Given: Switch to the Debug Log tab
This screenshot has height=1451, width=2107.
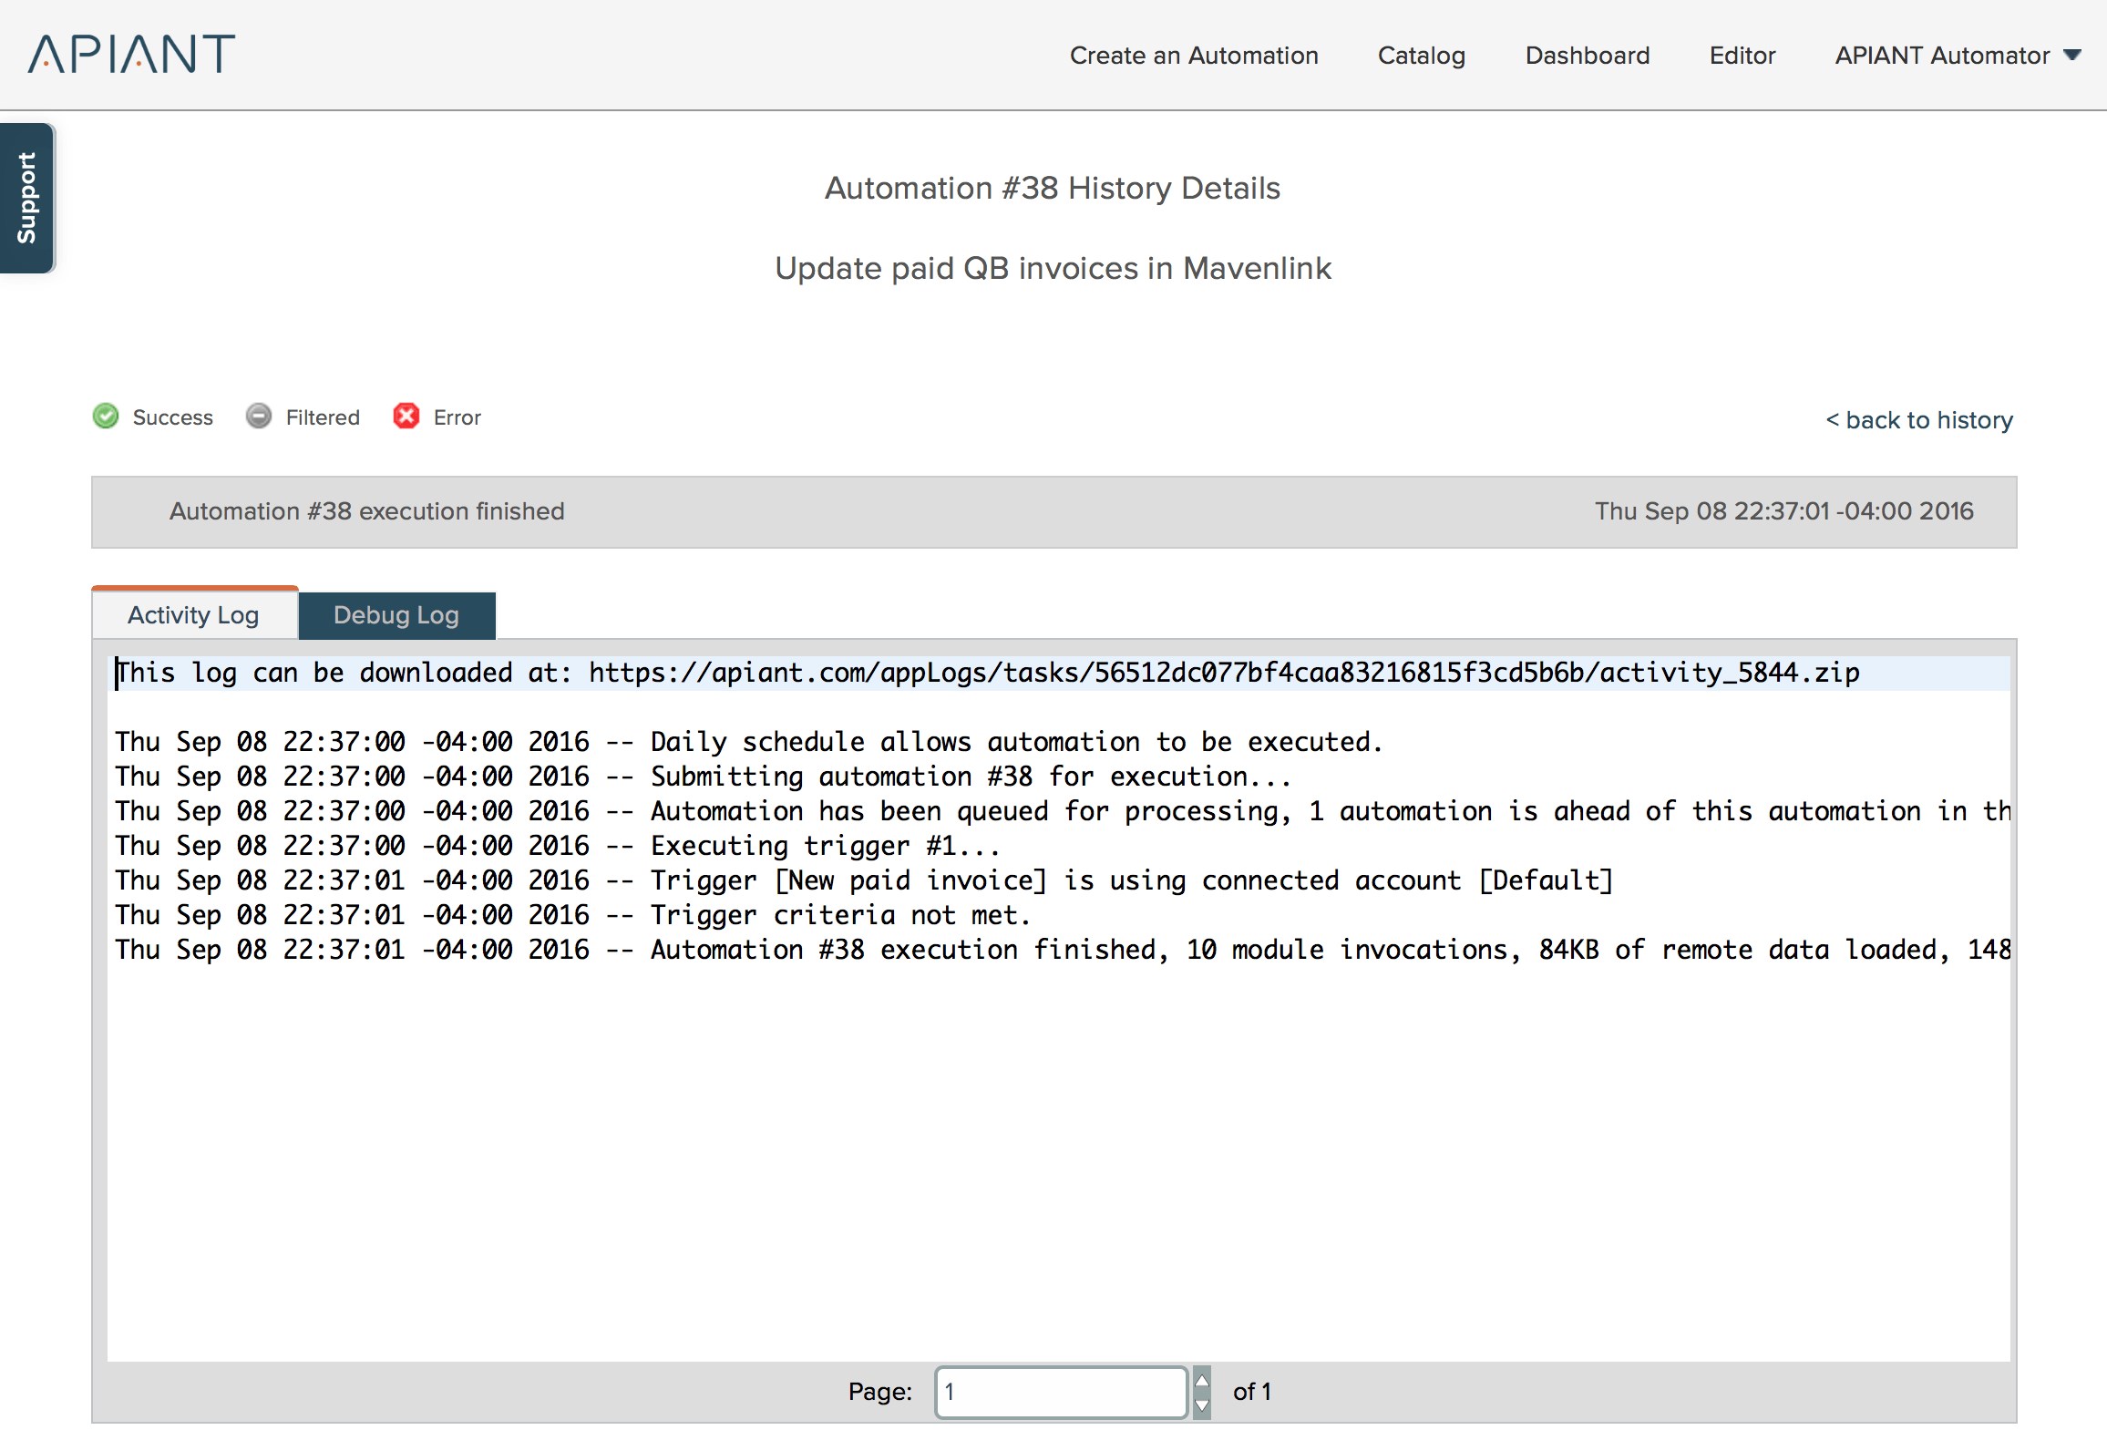Looking at the screenshot, I should [x=396, y=615].
